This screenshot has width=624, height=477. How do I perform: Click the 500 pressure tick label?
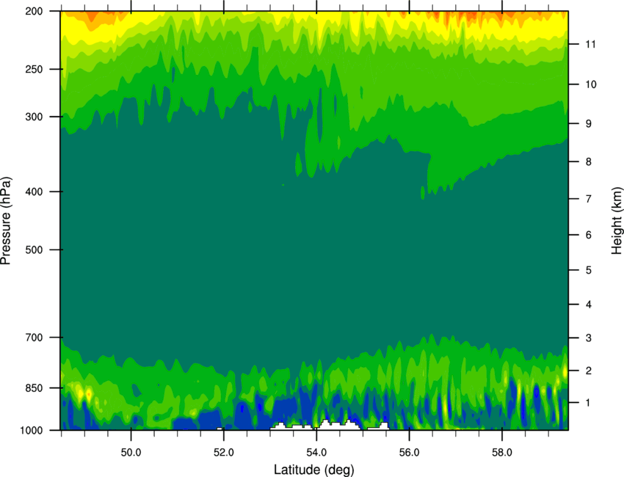click(x=34, y=250)
